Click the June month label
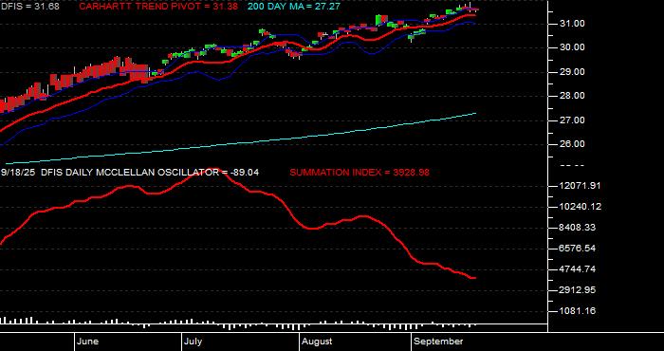The height and width of the screenshot is (351, 664). [x=88, y=342]
